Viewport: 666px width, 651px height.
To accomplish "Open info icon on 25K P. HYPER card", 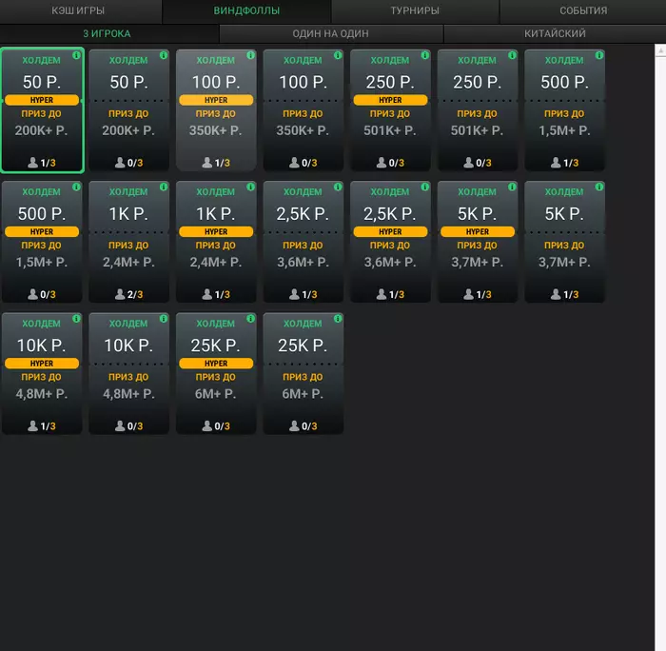I will click(250, 319).
